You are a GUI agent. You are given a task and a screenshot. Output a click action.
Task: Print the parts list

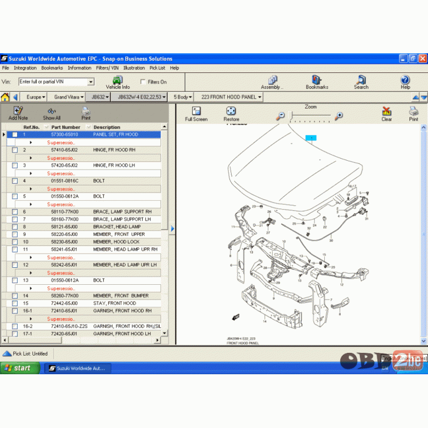pyautogui.click(x=86, y=113)
